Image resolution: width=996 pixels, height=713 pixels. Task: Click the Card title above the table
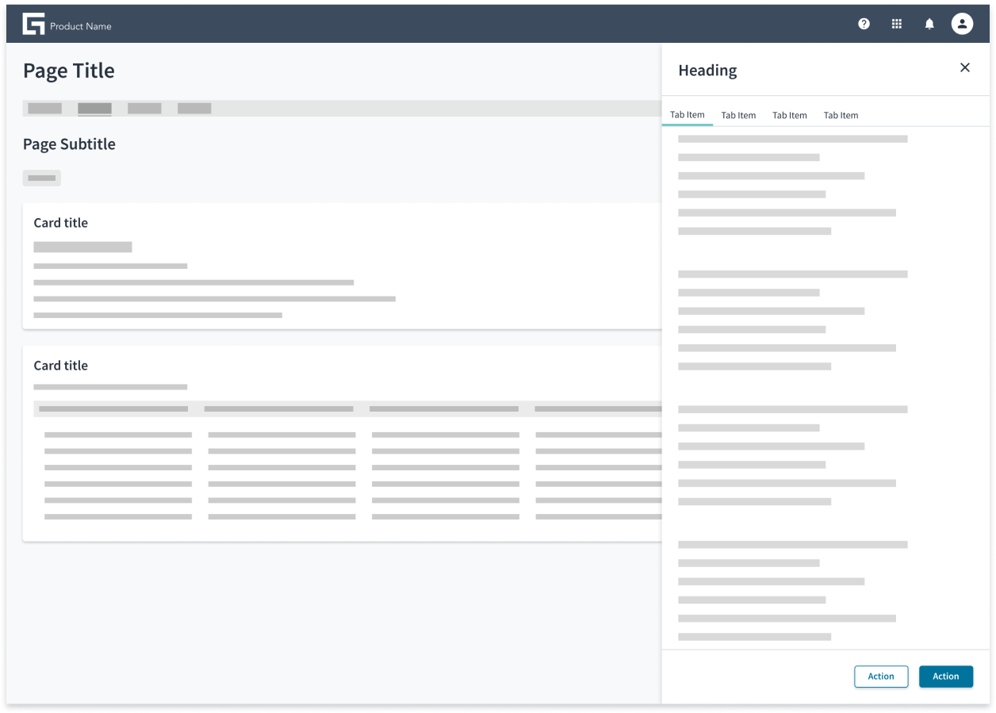(61, 366)
